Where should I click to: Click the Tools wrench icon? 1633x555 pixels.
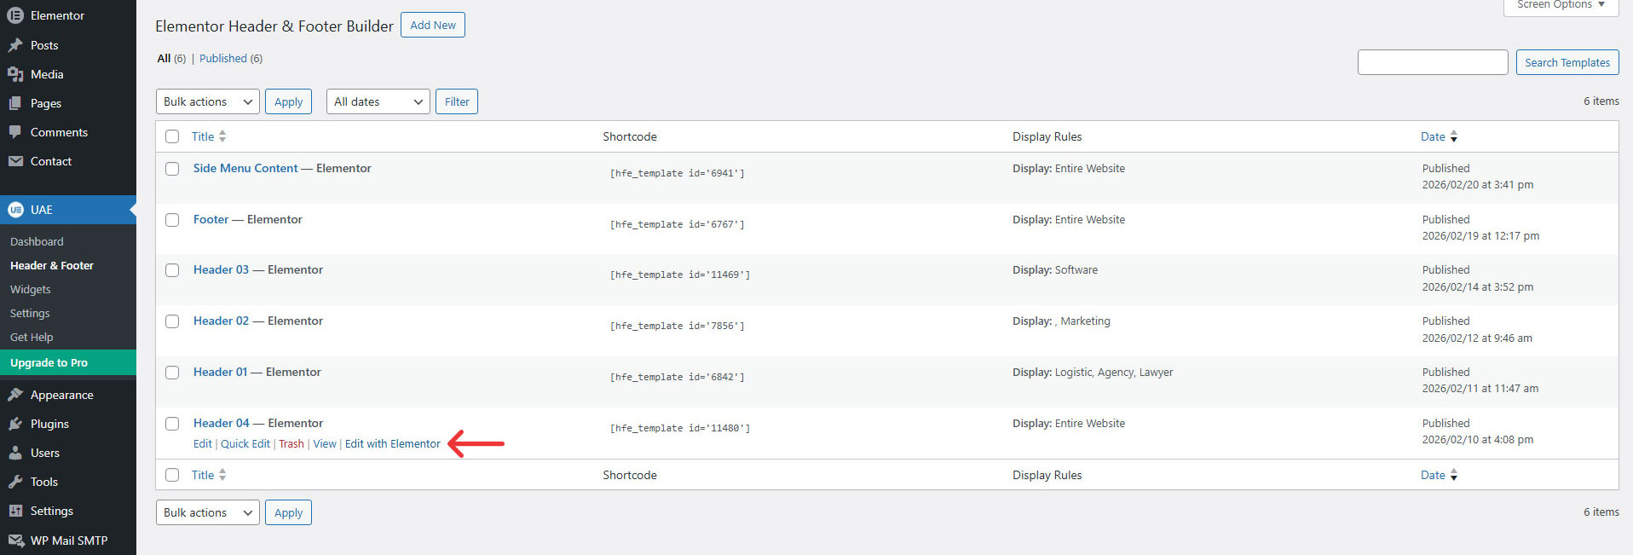(15, 482)
